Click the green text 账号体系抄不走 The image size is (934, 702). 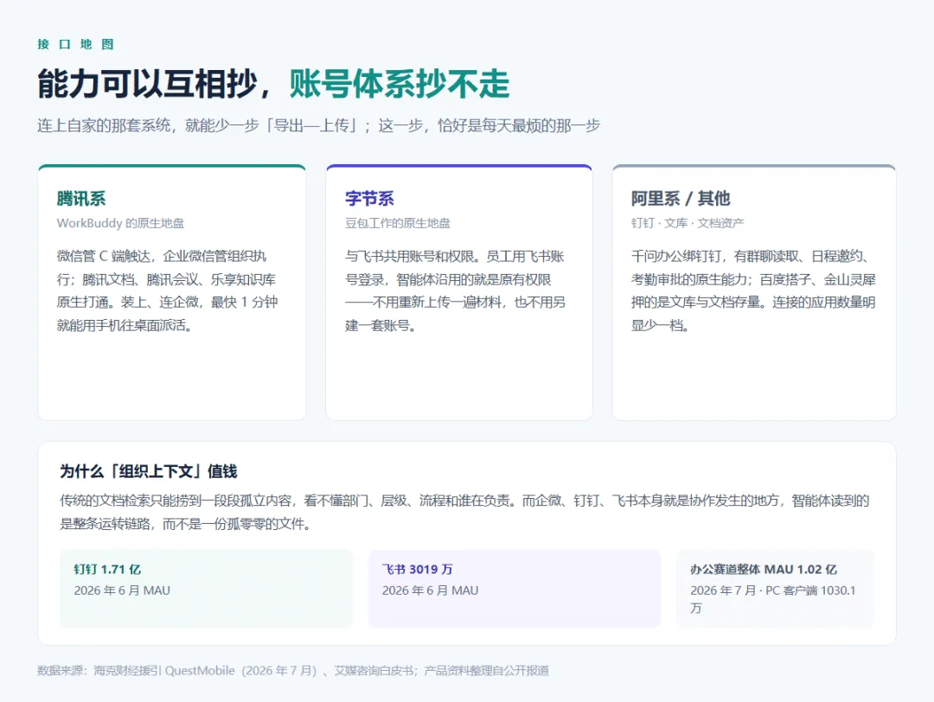400,83
